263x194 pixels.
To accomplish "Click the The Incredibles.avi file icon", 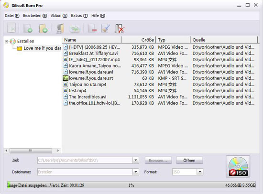I will [66, 97].
